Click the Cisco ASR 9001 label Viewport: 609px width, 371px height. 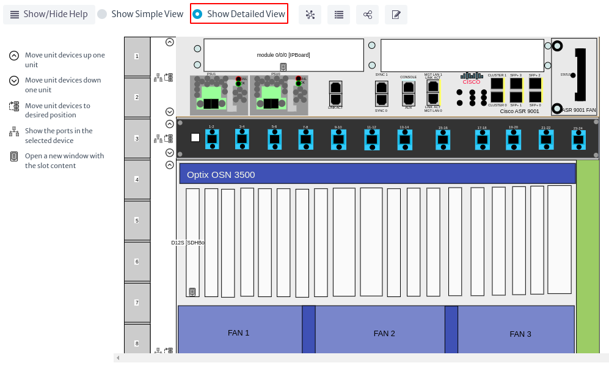point(519,111)
